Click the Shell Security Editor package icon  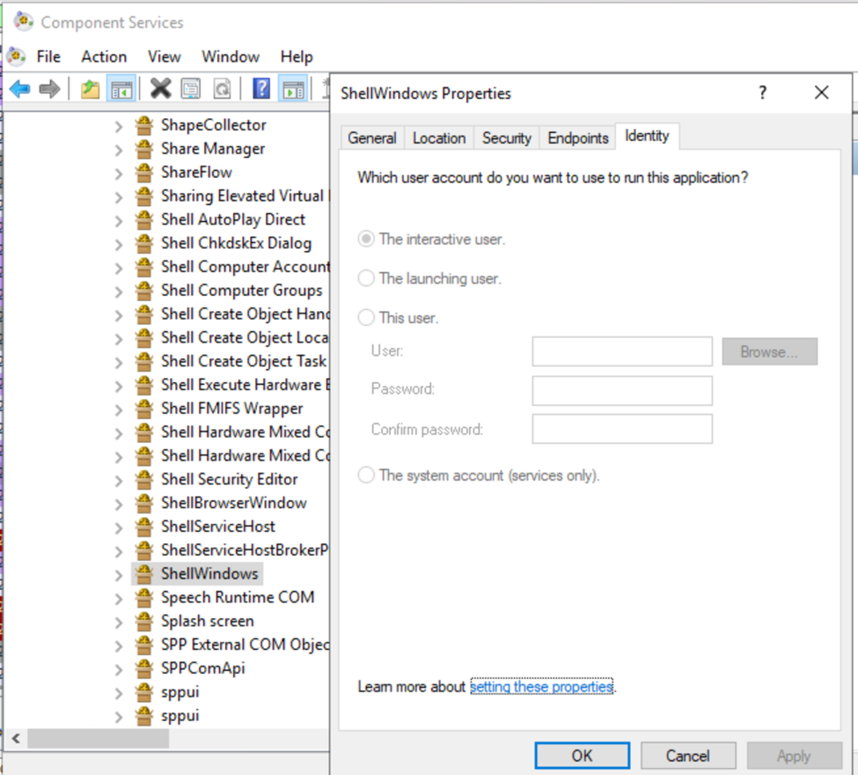(x=144, y=479)
